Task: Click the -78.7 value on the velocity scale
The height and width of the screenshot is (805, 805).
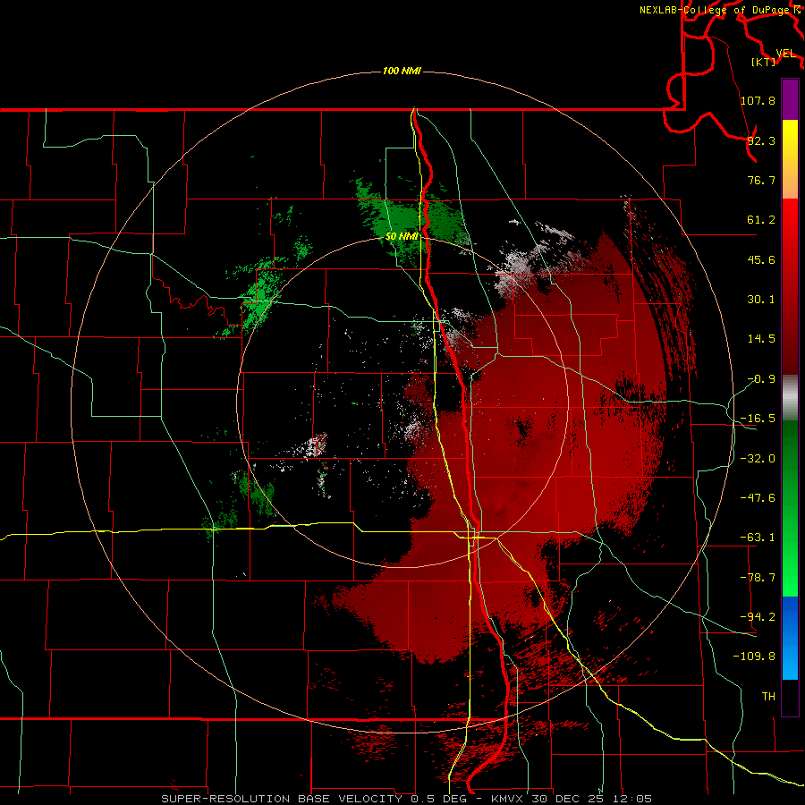Action: click(x=758, y=578)
